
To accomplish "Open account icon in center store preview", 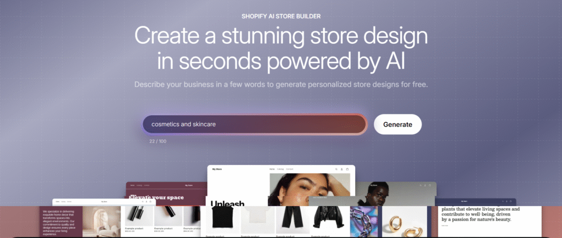I will pyautogui.click(x=341, y=169).
